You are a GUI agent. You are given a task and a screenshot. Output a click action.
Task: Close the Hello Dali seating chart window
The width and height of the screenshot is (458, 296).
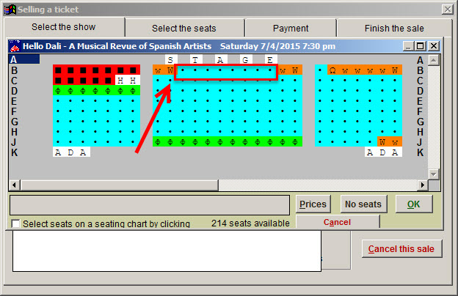434,46
